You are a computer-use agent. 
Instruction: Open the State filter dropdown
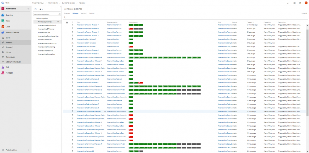tap(304, 14)
